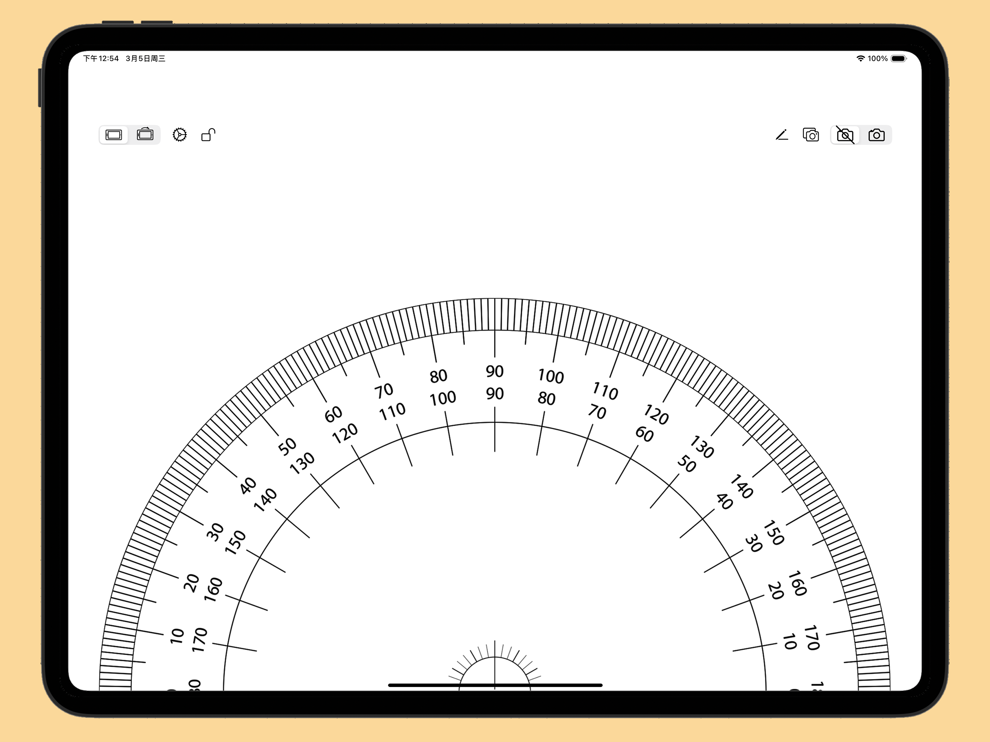Click outer-scale 130 label

click(x=702, y=447)
